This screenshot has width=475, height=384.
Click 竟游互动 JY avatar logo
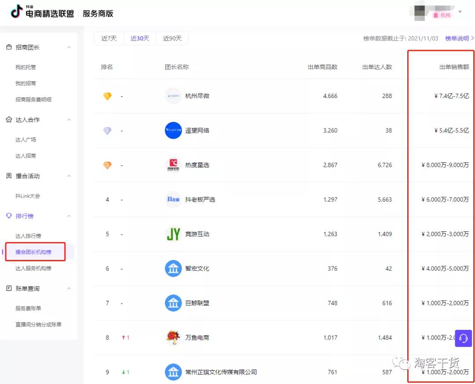pos(173,234)
